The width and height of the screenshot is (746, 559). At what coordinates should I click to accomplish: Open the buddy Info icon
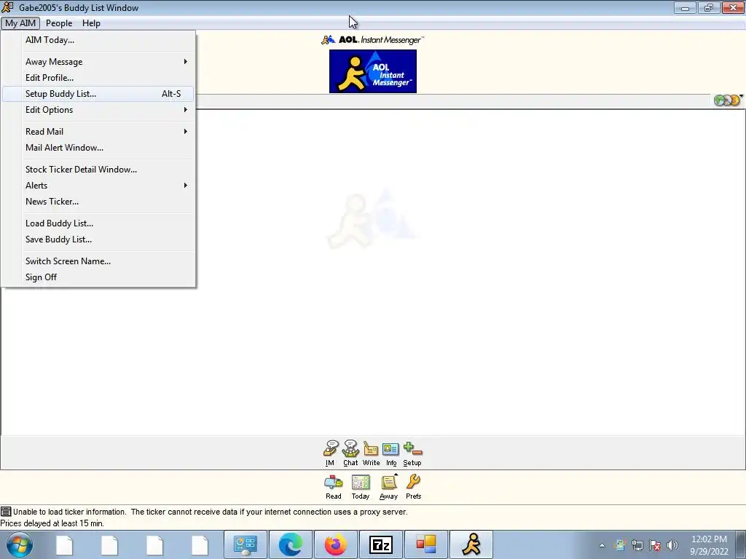point(391,453)
